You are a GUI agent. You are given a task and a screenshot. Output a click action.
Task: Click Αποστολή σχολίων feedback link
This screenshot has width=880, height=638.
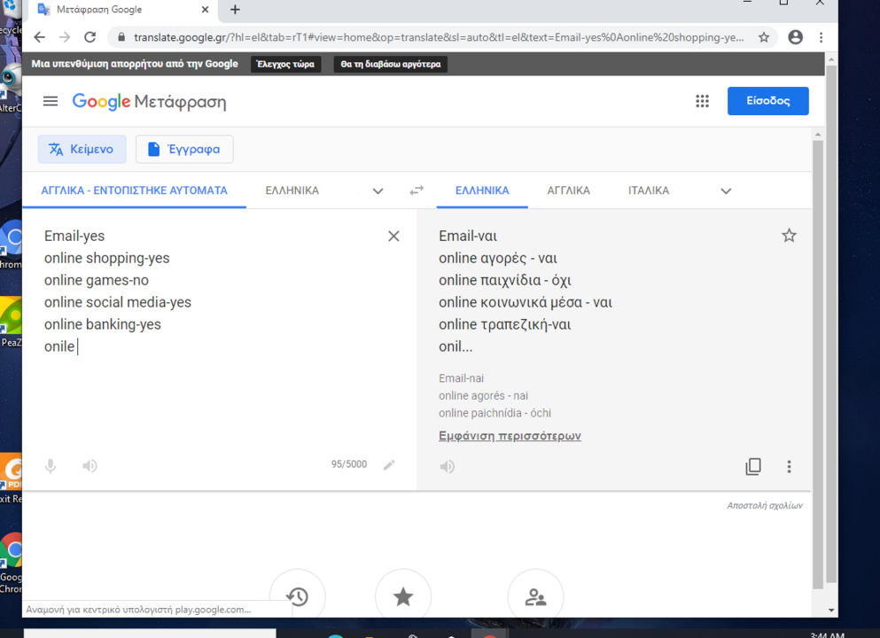coord(765,506)
